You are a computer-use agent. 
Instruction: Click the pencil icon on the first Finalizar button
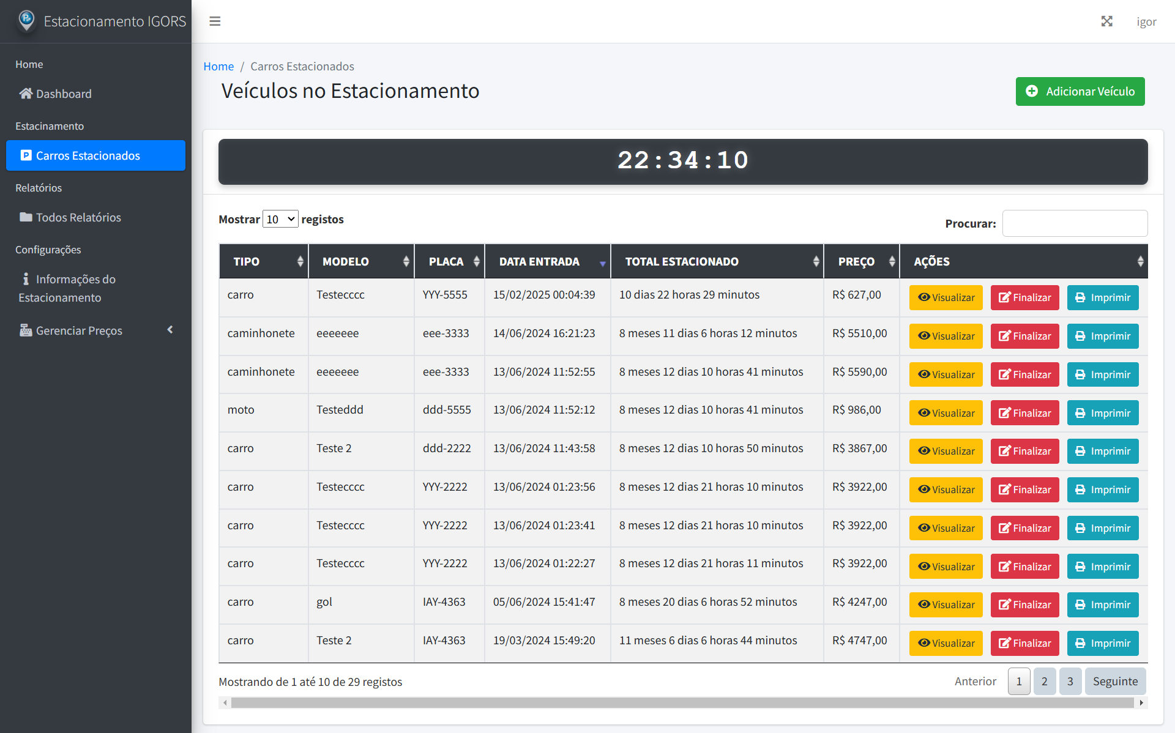1003,297
